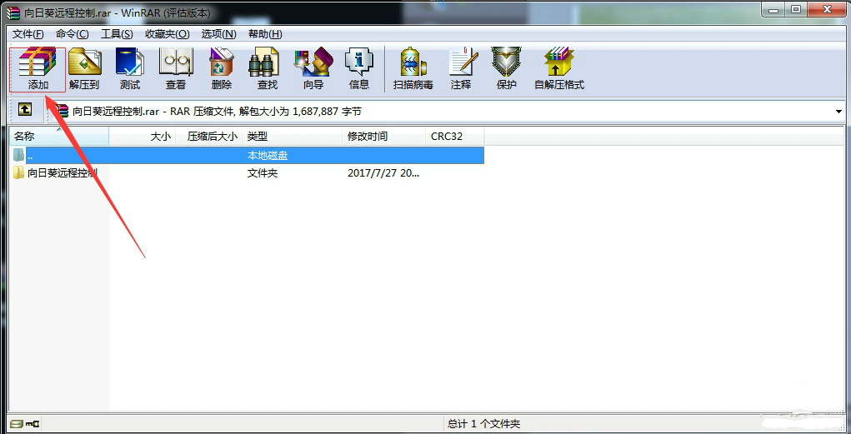Run the 测试 (Test) archive tool
Viewport: 851px width, 434px height.
tap(130, 69)
